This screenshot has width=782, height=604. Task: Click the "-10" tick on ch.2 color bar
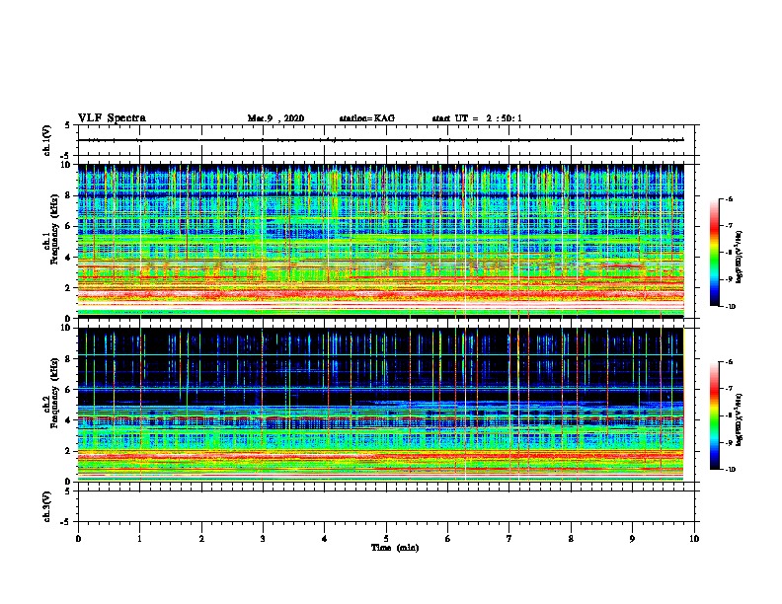coord(730,470)
